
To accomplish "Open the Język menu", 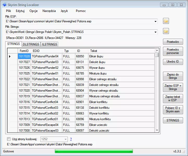I will pyautogui.click(x=64, y=11).
